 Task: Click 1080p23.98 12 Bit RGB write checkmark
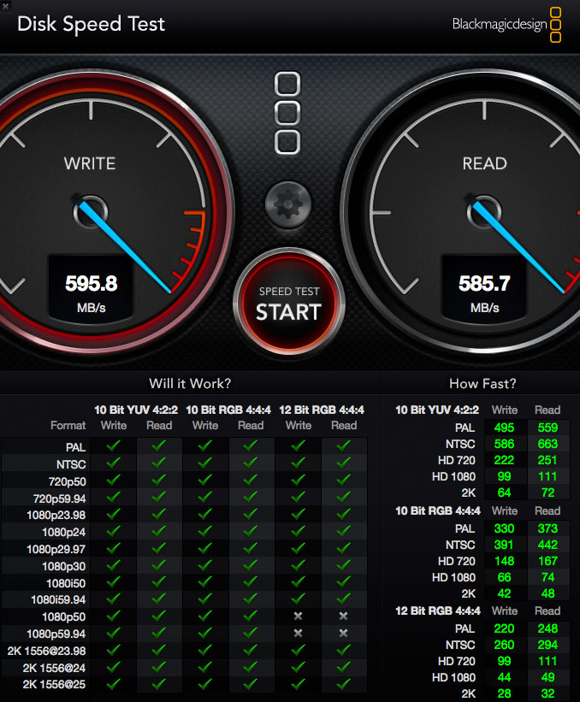tap(298, 514)
